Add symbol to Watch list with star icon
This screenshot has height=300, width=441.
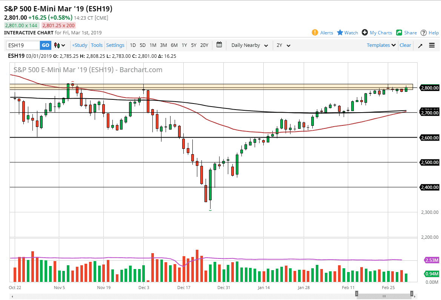click(341, 32)
